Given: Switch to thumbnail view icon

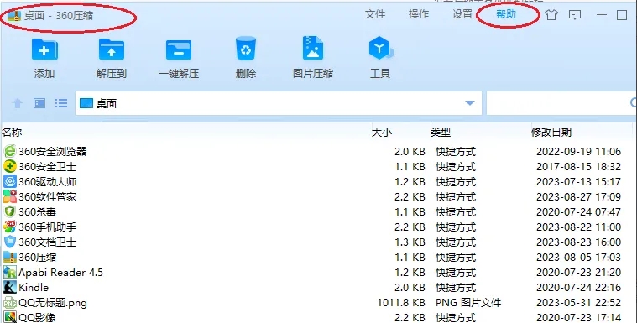Looking at the screenshot, I should pyautogui.click(x=39, y=103).
